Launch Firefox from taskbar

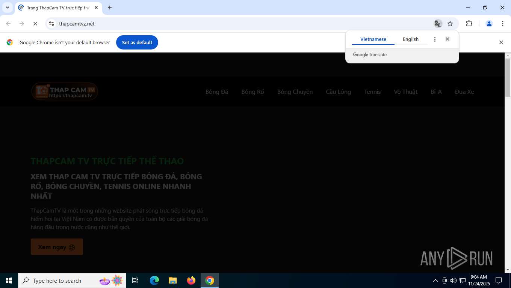click(x=191, y=280)
